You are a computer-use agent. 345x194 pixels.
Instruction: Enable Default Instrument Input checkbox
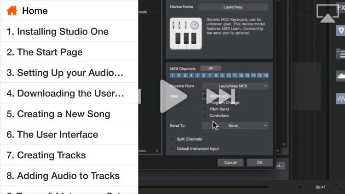coord(172,148)
